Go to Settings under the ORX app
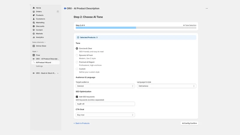240x135 pixels. 39,66
